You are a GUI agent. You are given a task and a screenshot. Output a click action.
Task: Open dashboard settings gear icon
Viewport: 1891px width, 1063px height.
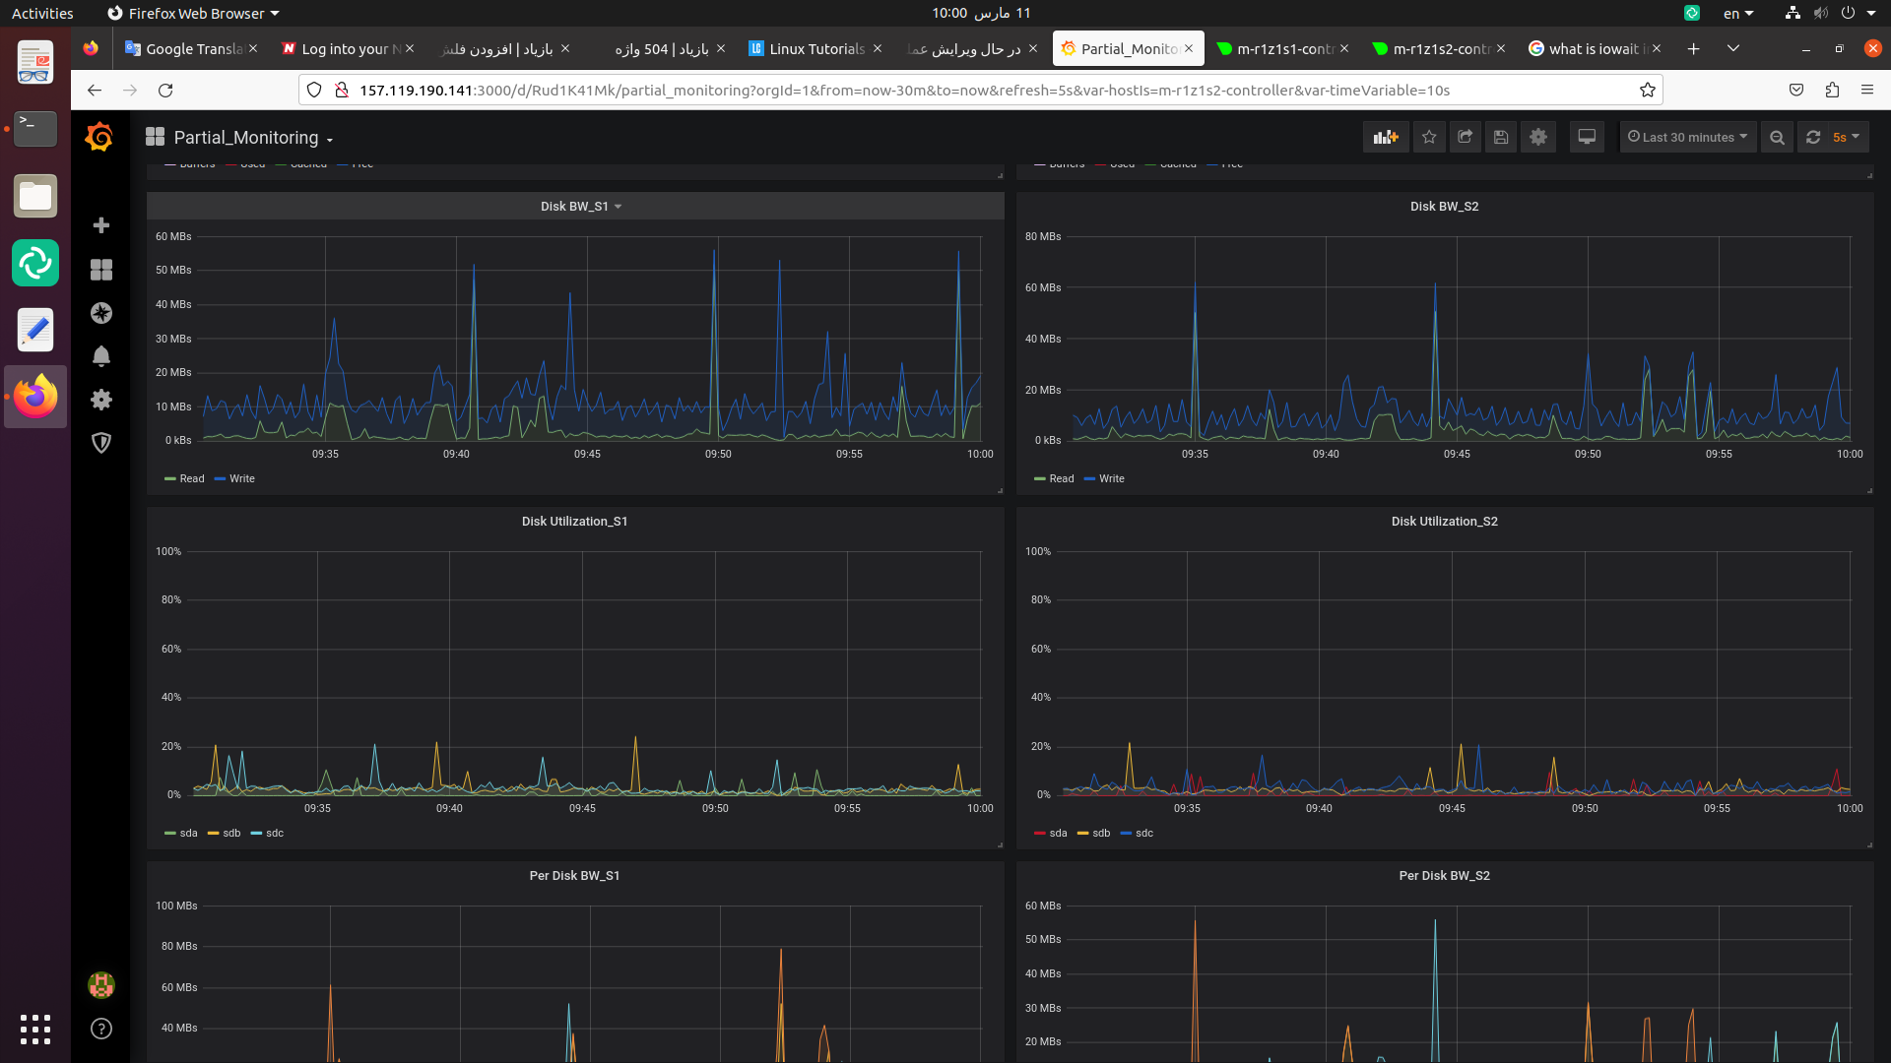click(1538, 137)
